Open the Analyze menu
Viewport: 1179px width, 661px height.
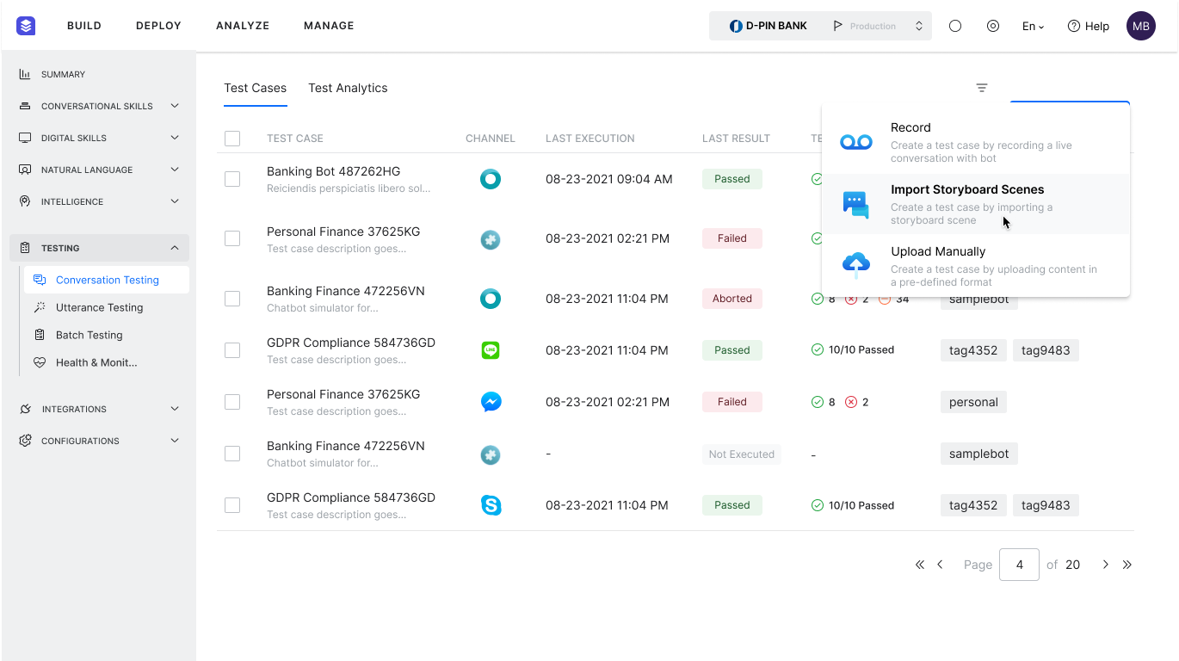click(x=243, y=25)
